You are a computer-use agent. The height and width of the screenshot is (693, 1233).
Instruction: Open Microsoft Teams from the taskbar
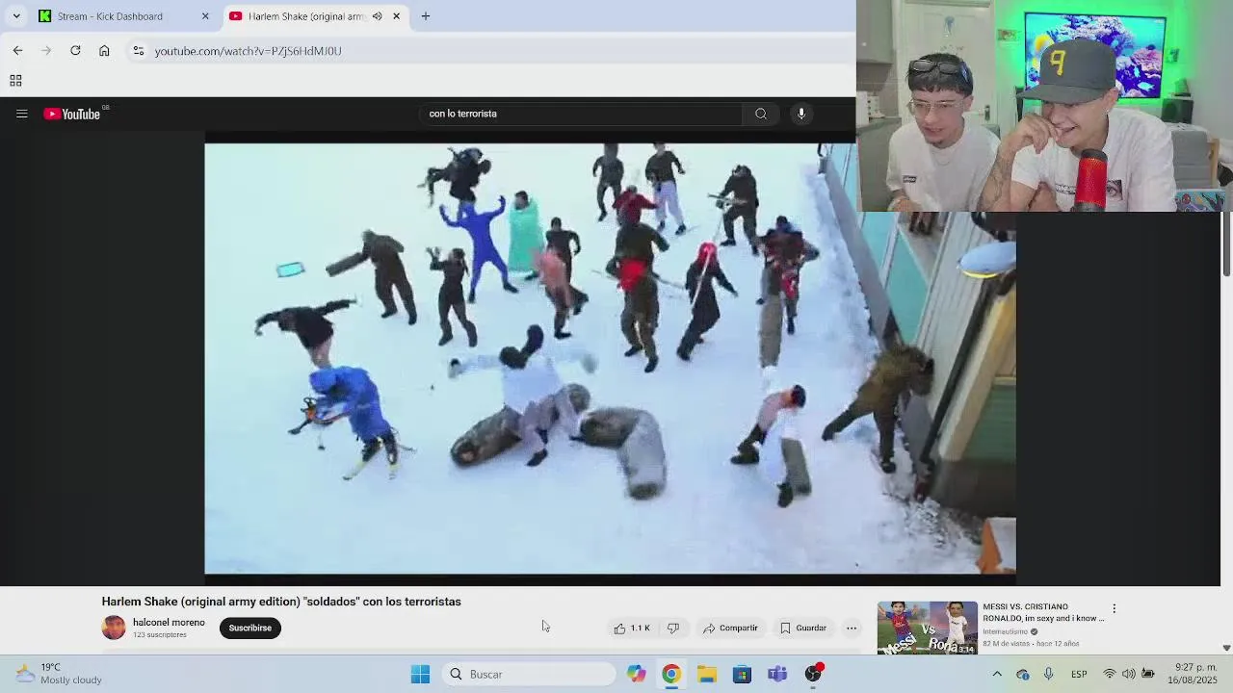777,674
